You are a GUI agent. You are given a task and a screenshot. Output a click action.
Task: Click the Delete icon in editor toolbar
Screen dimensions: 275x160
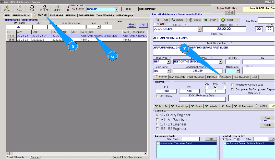point(190,20)
